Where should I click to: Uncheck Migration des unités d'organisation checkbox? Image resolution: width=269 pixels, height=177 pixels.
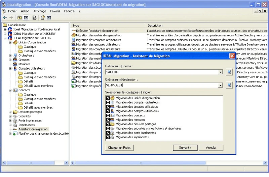coord(108,98)
